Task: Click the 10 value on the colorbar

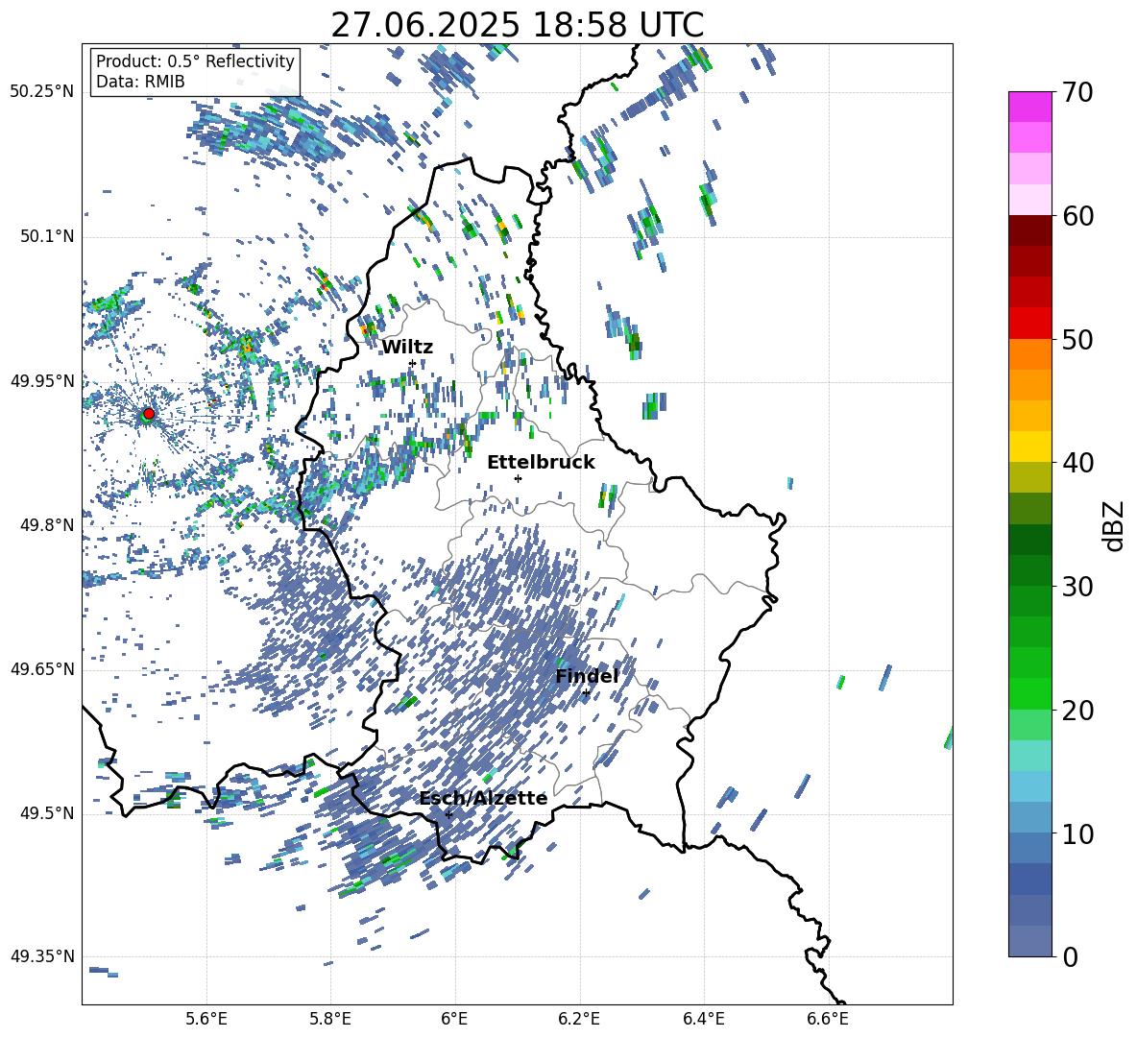Action: 1077,833
